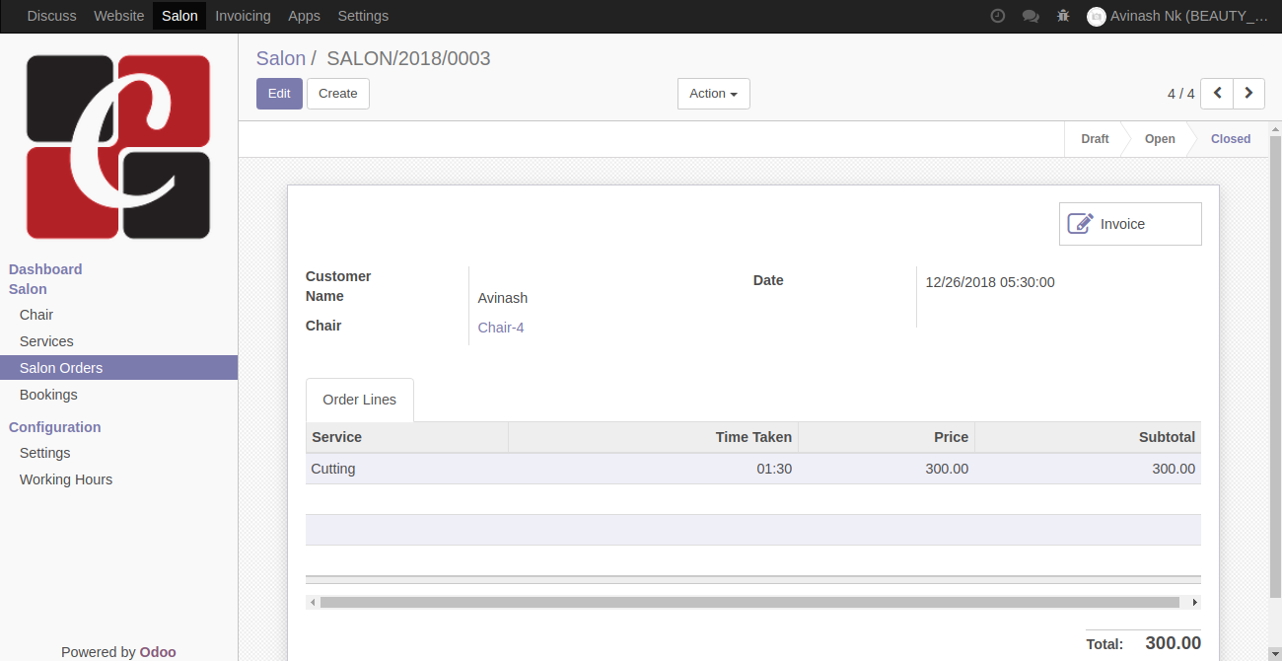Open Working Hours in the sidebar
Screen dimensions: 1282x661
pos(118,479)
